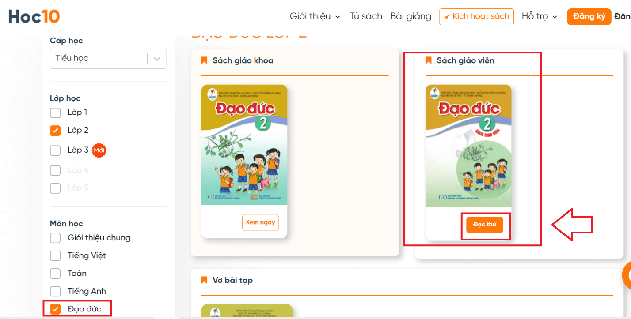The width and height of the screenshot is (631, 319).
Task: Click the Sách giáo viên heading
Action: [465, 60]
